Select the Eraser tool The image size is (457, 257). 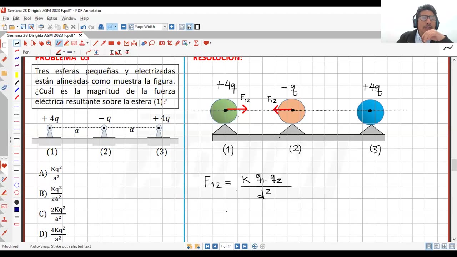pos(144,43)
